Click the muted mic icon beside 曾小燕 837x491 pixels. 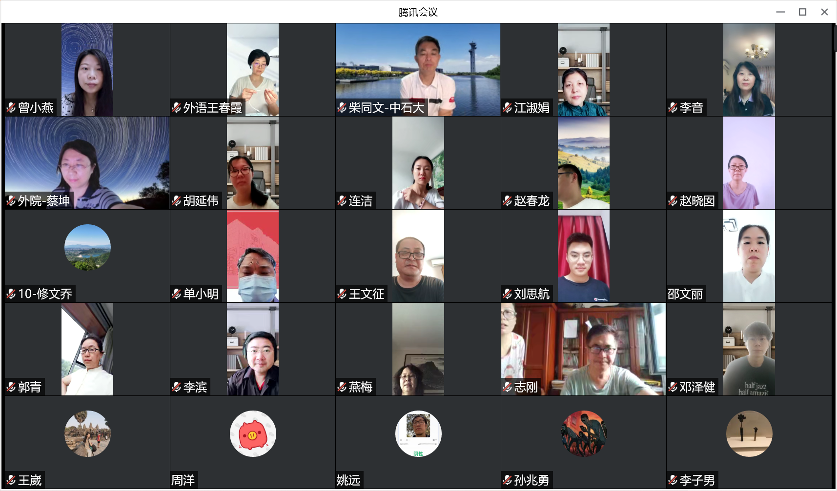(x=11, y=108)
